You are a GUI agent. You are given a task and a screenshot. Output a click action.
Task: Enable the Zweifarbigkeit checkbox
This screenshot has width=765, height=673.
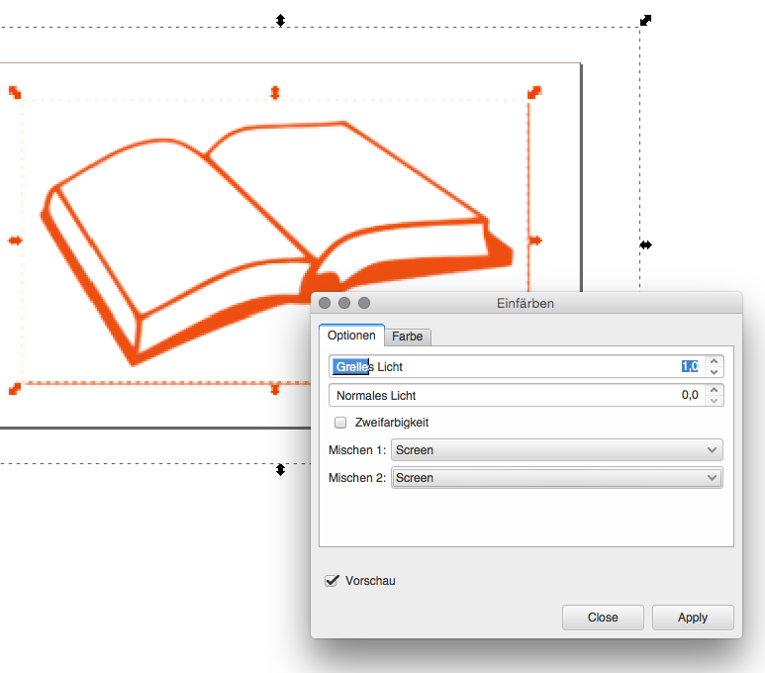[x=340, y=423]
